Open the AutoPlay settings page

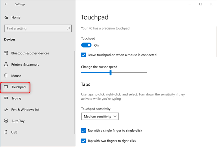(18, 121)
